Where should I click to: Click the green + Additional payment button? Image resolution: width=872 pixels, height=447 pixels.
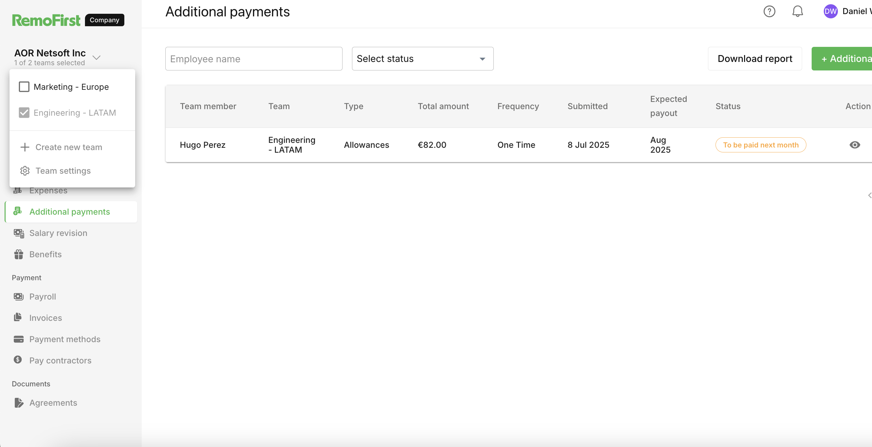pos(841,59)
